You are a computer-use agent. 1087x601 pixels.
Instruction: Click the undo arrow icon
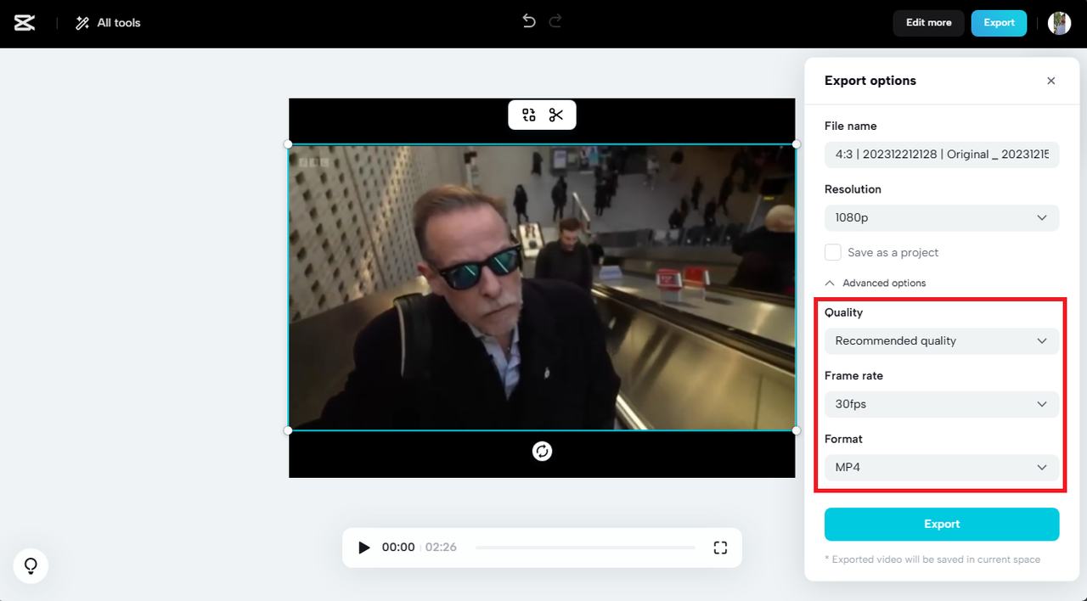pos(529,21)
